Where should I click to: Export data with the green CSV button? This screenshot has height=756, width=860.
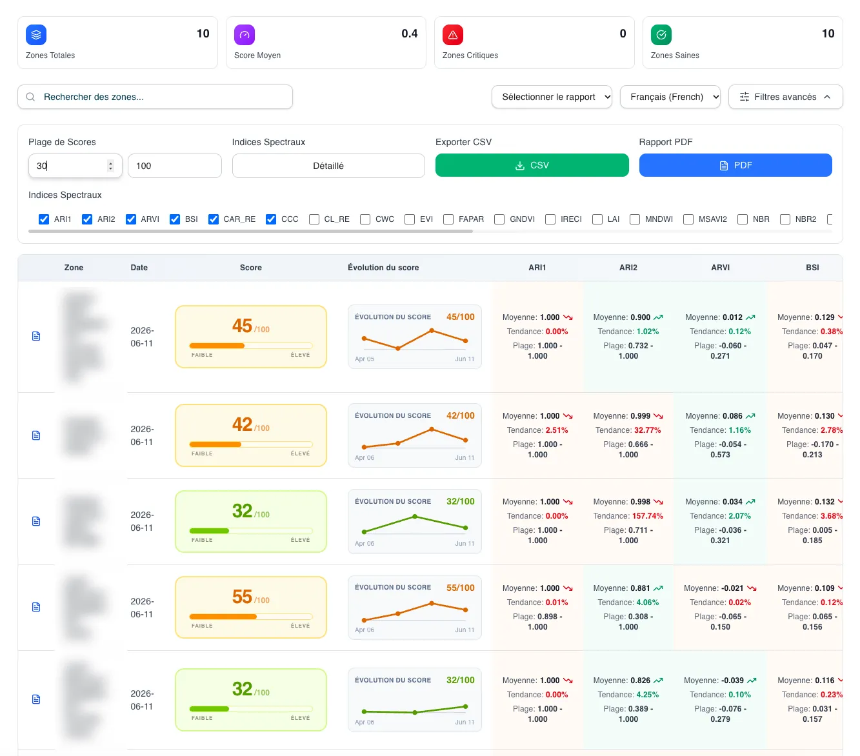click(x=532, y=165)
